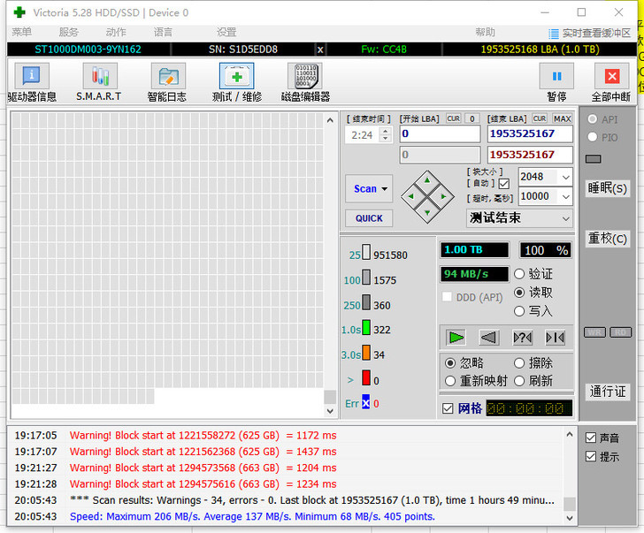Click the white 25 ms block swatch
Image resolution: width=644 pixels, height=533 pixels.
pyautogui.click(x=366, y=252)
